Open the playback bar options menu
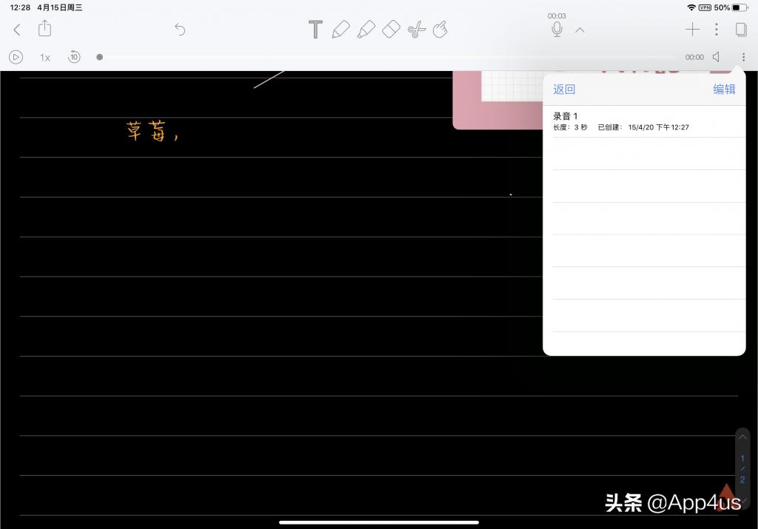The width and height of the screenshot is (758, 529). [743, 57]
